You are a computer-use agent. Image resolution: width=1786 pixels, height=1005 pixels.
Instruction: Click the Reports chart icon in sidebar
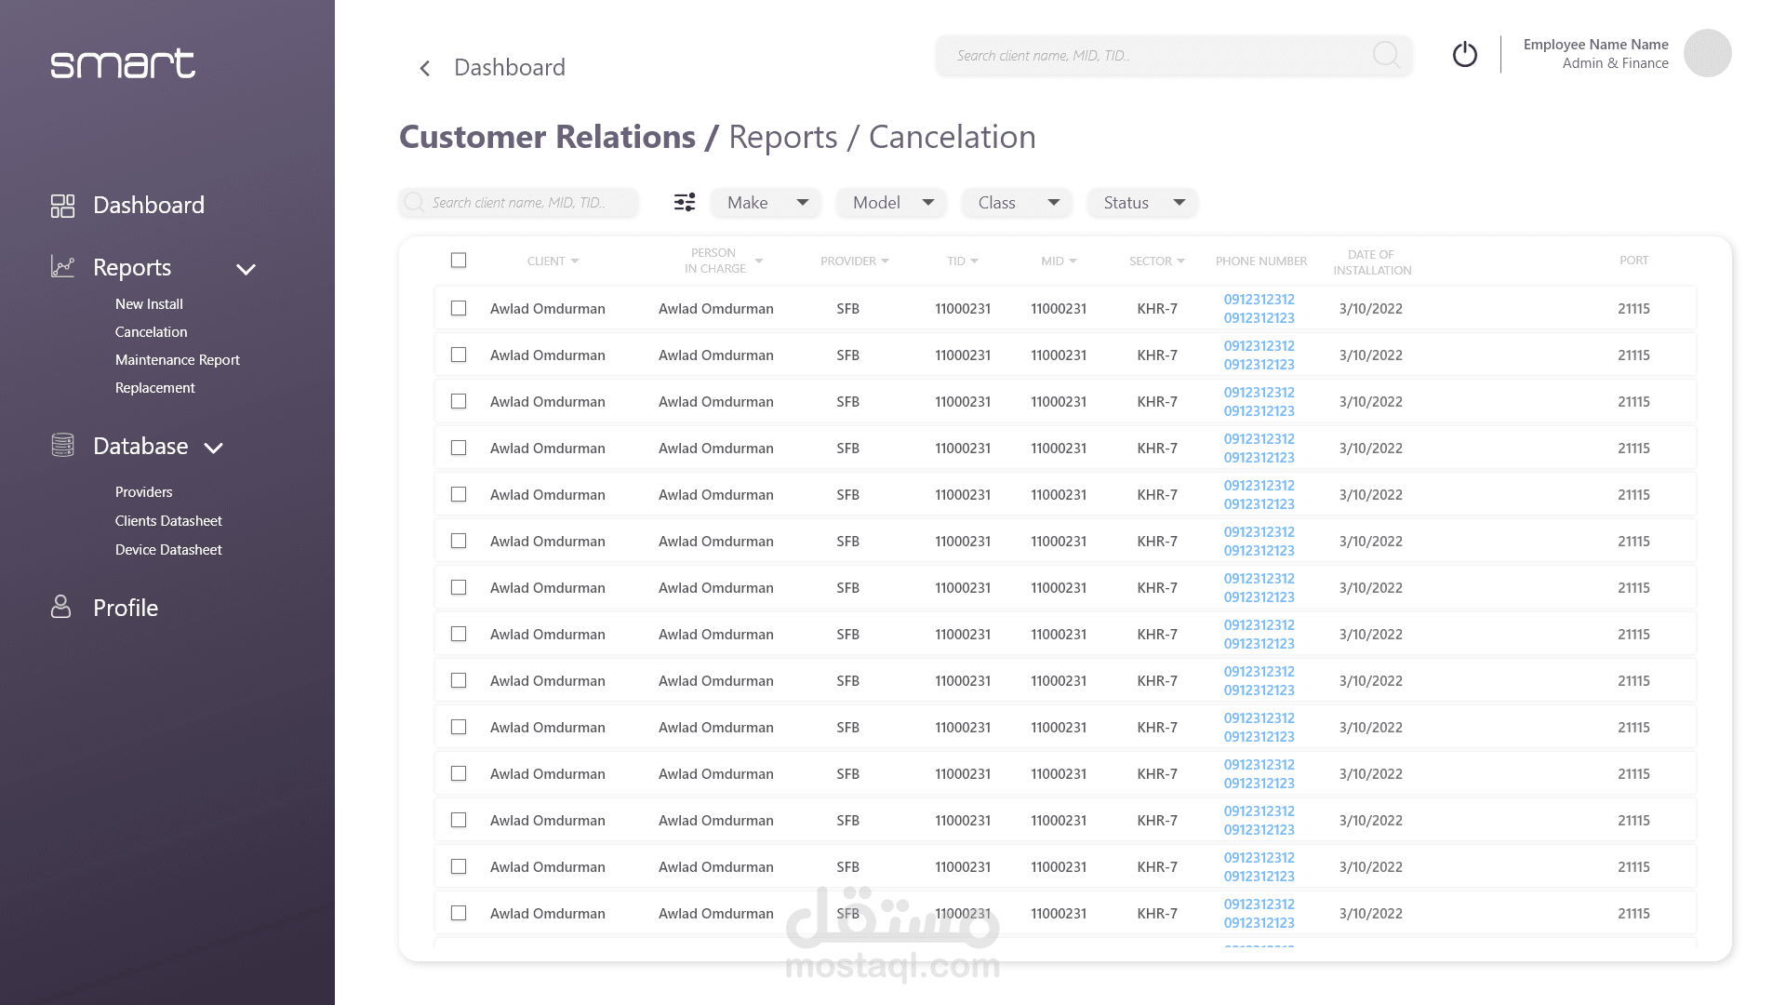point(62,267)
